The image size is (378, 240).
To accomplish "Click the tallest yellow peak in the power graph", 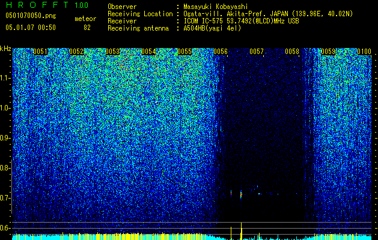I will click(242, 231).
